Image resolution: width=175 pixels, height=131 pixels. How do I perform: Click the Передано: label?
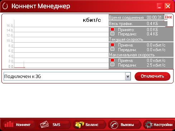127,34
